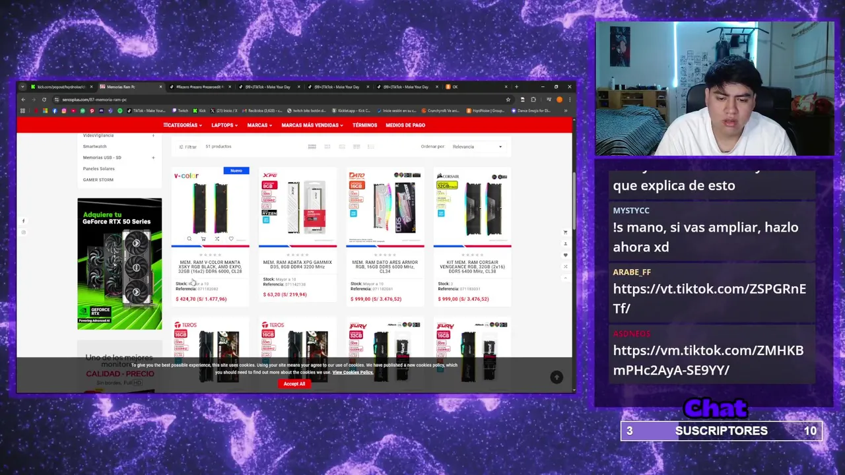Open the tab search dropdown arrow
Screen dimensions: 845x475
coord(22,86)
